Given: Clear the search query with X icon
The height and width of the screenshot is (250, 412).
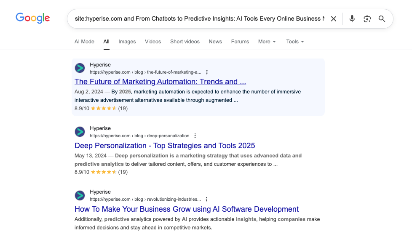Looking at the screenshot, I should 333,19.
